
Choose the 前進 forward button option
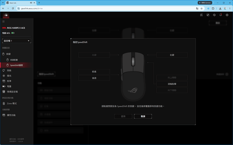point(94,72)
